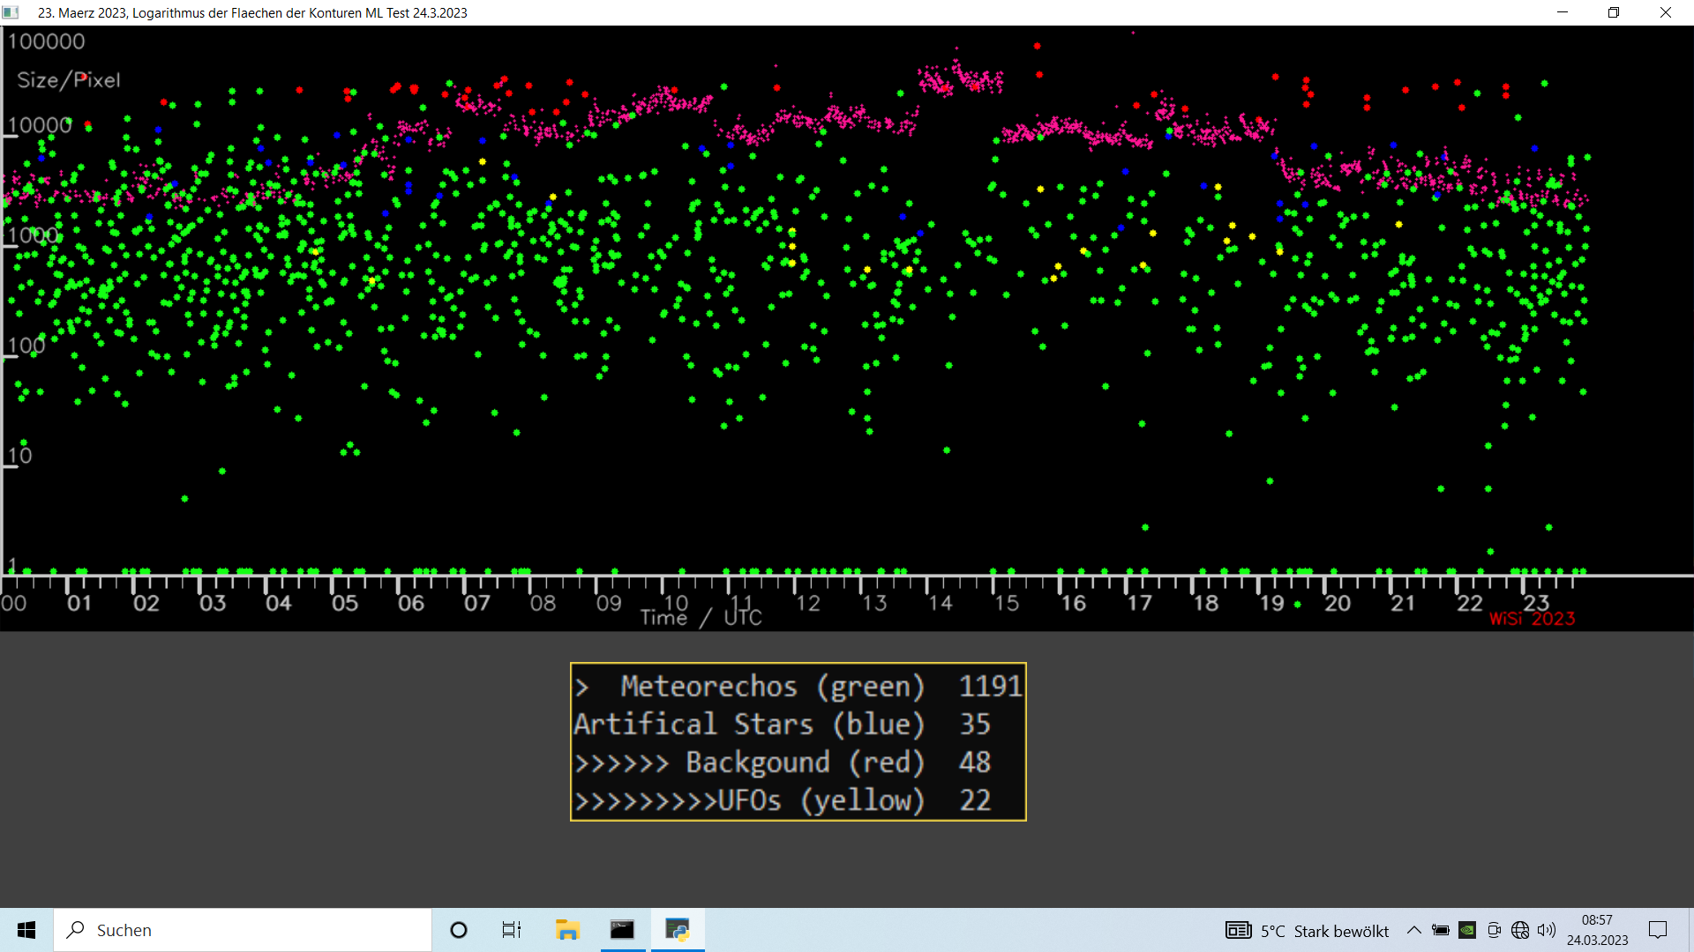Click the plot window's title bar icon
Image resolution: width=1694 pixels, height=952 pixels.
11,12
